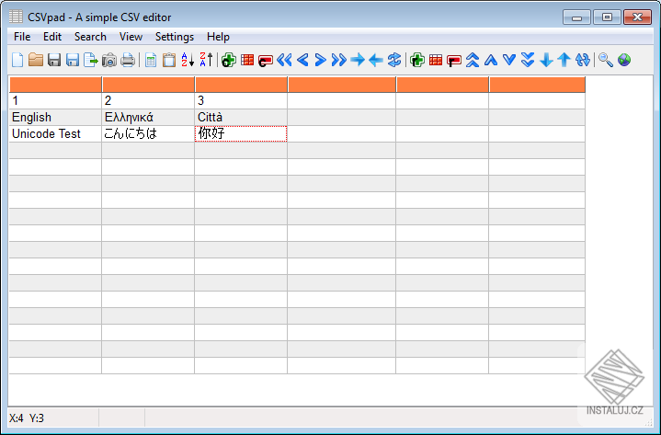Click the solid blue down arrow icon
Viewport: 661px width, 435px height.
[546, 60]
